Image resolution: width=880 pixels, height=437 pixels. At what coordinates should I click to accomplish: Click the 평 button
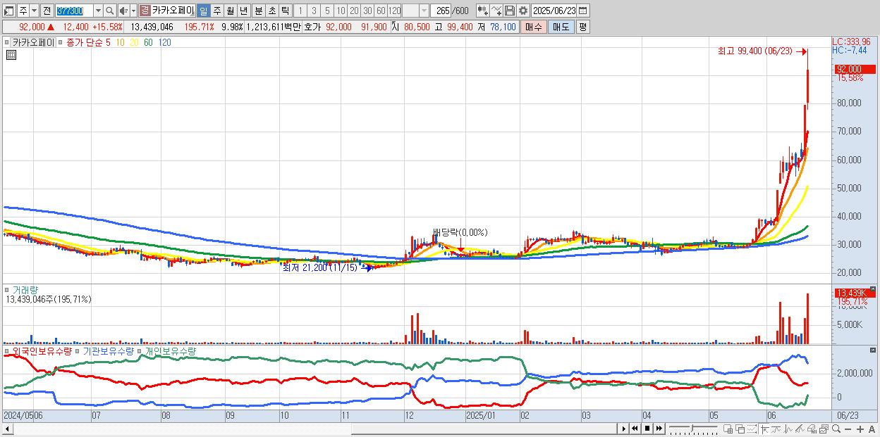[582, 27]
